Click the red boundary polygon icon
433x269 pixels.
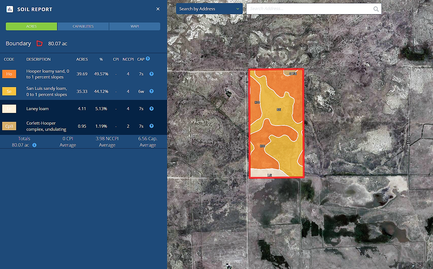(40, 43)
